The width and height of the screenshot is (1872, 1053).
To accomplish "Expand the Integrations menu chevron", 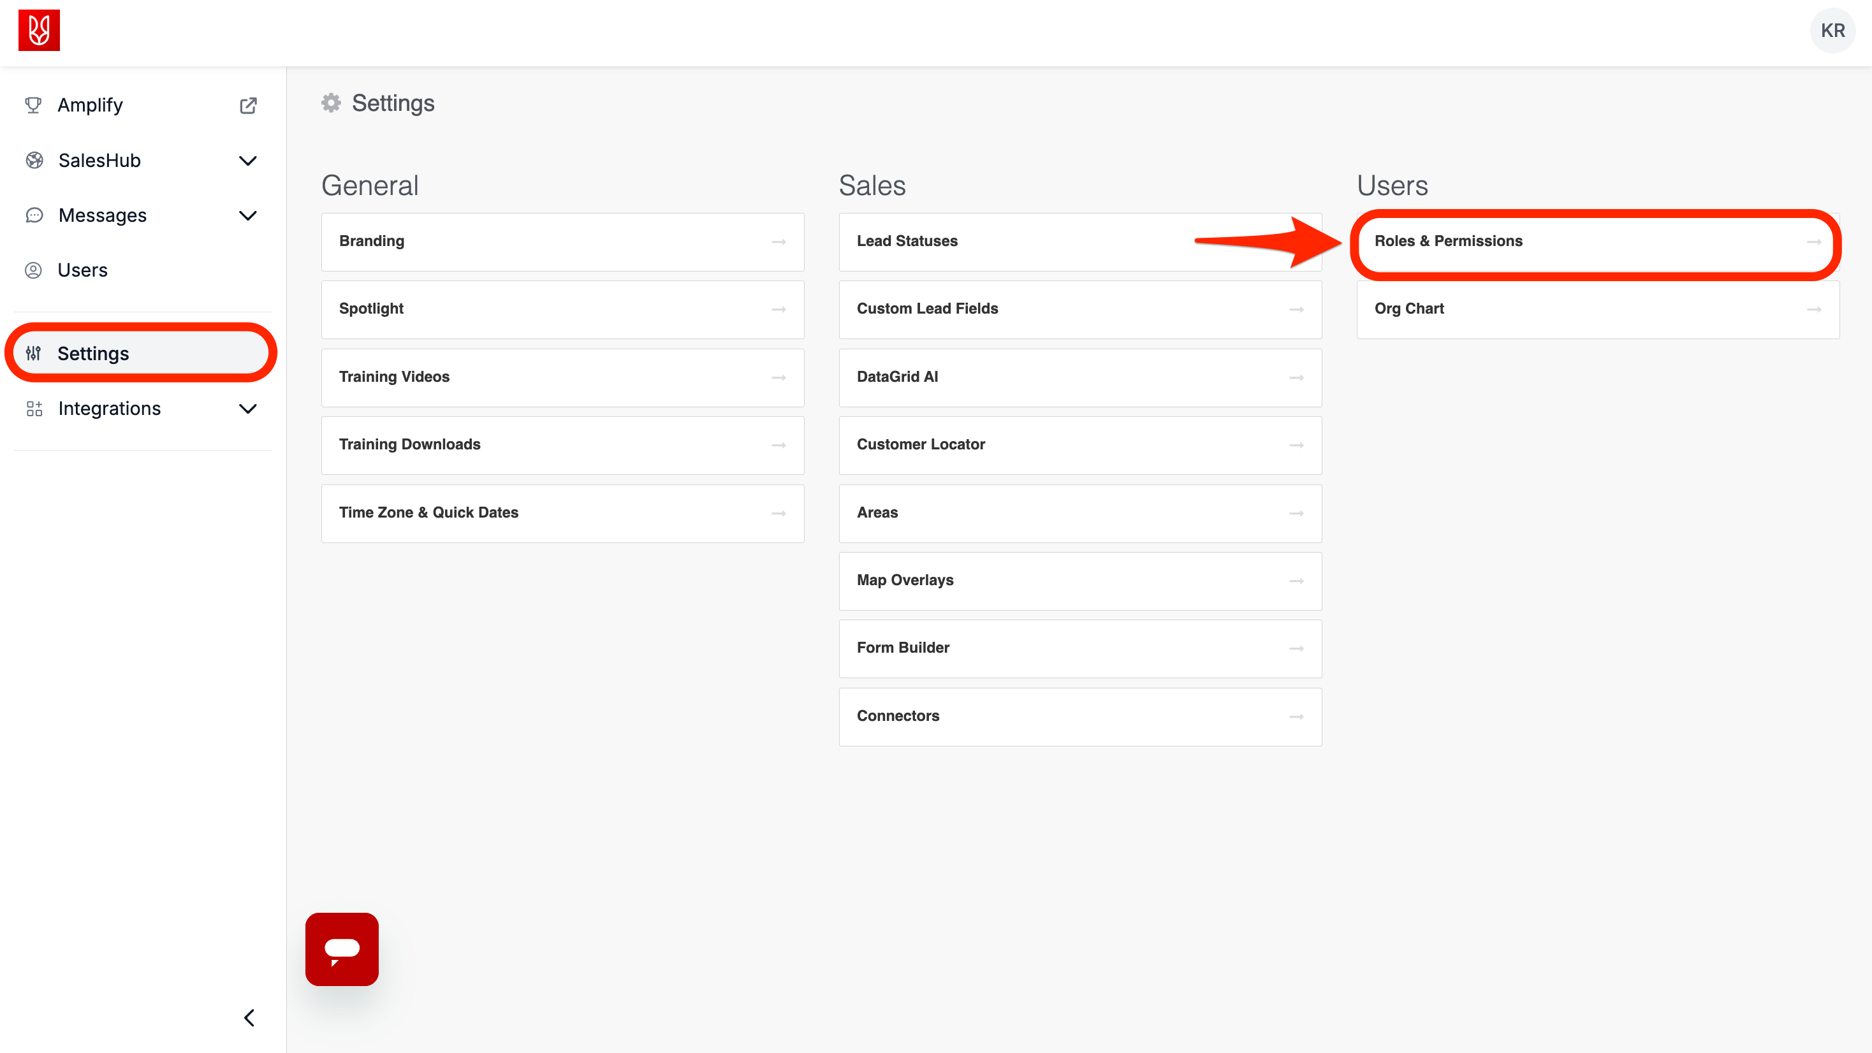I will coord(248,409).
